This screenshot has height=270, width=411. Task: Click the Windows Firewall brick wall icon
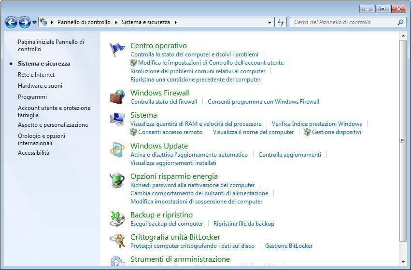click(x=117, y=97)
